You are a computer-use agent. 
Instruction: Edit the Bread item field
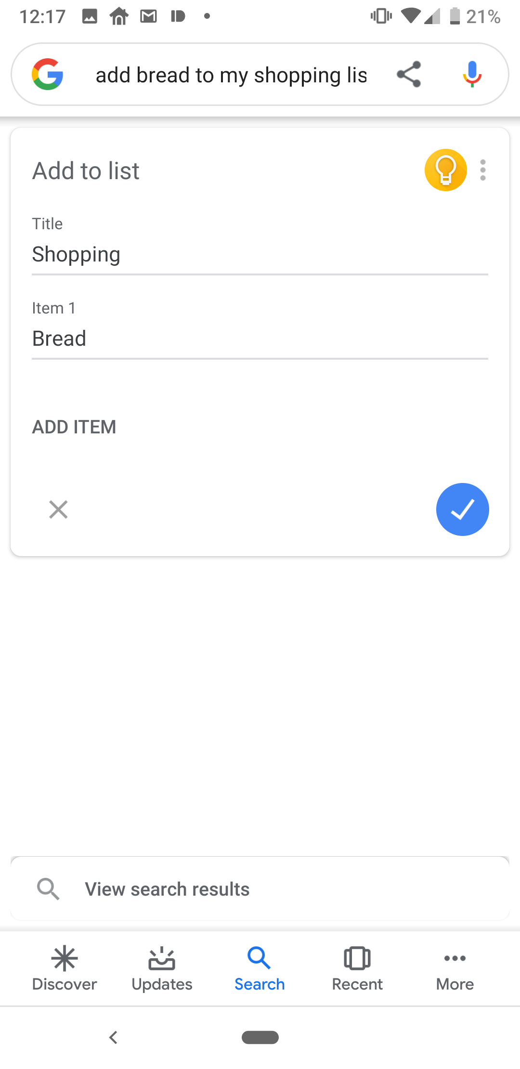coord(260,339)
